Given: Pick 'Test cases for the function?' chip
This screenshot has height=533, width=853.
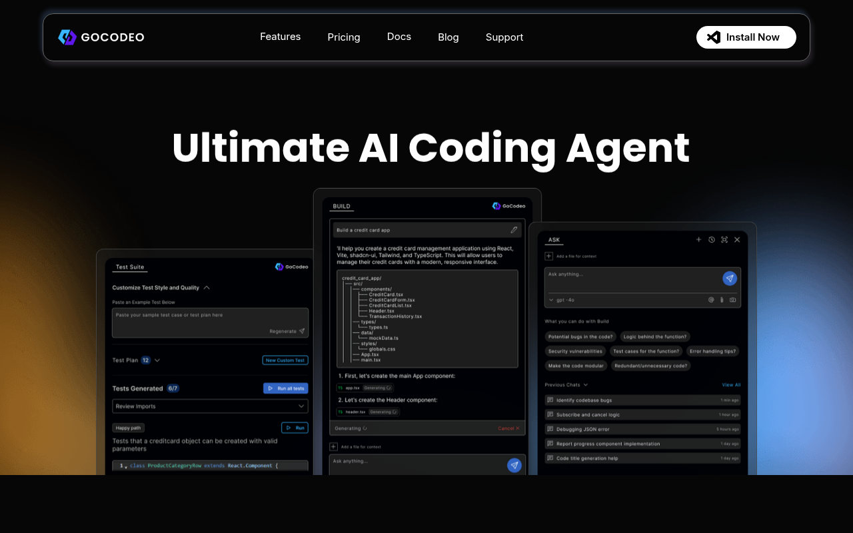Looking at the screenshot, I should (646, 351).
